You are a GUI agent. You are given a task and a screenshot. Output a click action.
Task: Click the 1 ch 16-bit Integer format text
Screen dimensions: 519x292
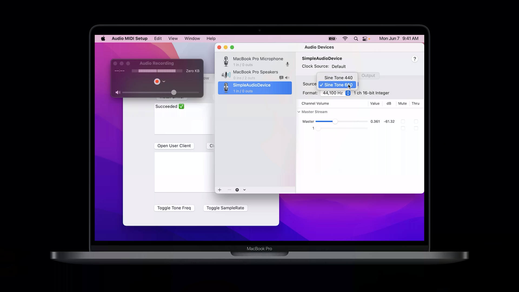tap(371, 93)
